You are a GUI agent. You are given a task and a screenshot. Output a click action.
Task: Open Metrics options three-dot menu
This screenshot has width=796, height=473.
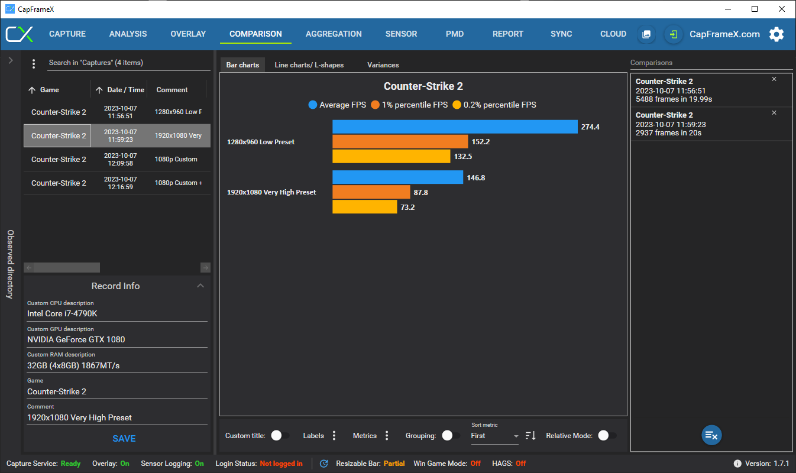pyautogui.click(x=387, y=436)
